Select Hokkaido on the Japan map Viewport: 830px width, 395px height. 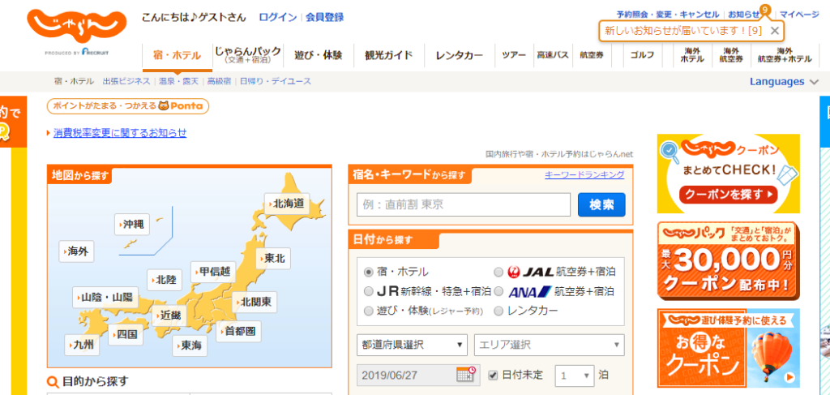[288, 204]
